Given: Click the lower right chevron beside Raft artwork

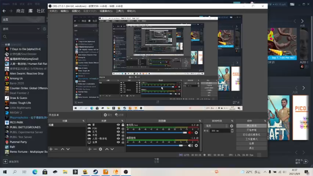Looking at the screenshot, I should pos(304,88).
